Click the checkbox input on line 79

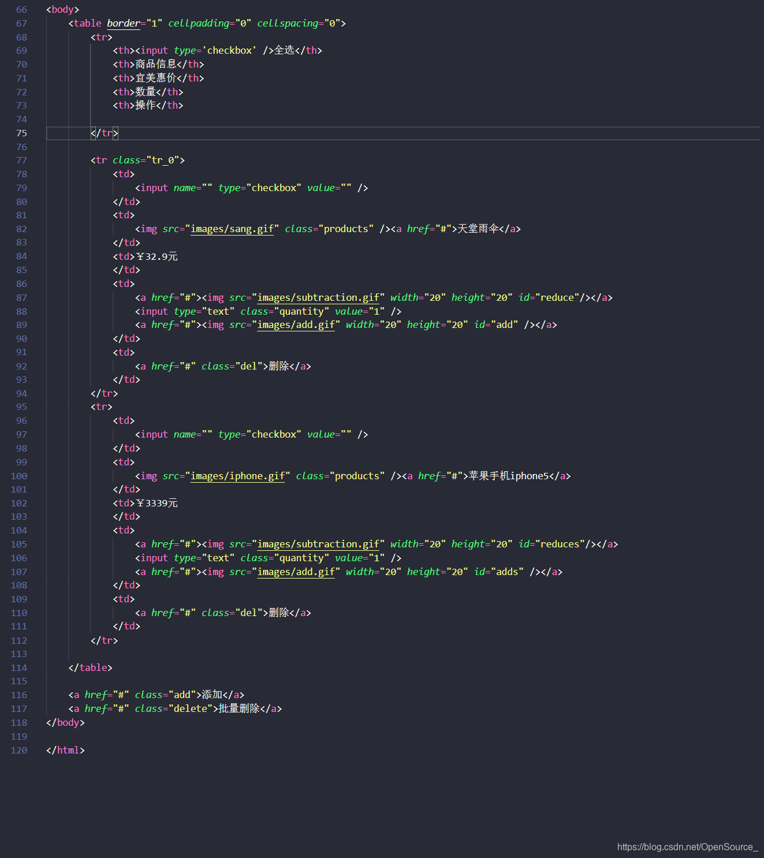point(251,188)
